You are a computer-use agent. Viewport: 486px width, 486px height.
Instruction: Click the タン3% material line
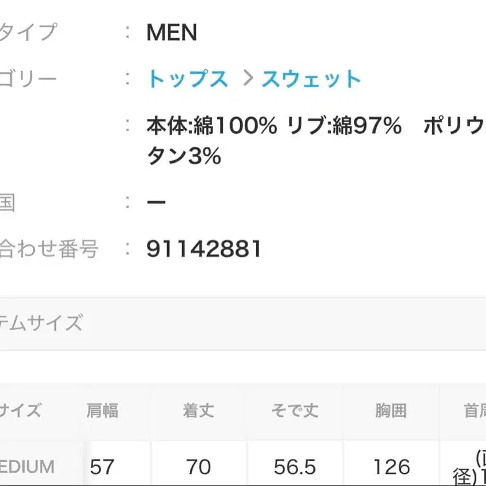pyautogui.click(x=184, y=156)
